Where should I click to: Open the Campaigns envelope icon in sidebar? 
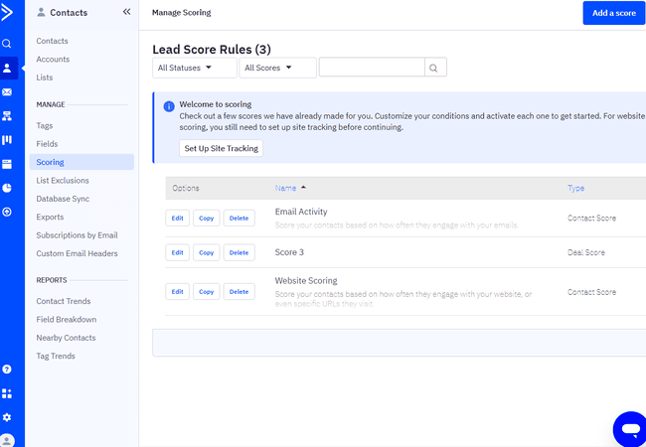[7, 92]
